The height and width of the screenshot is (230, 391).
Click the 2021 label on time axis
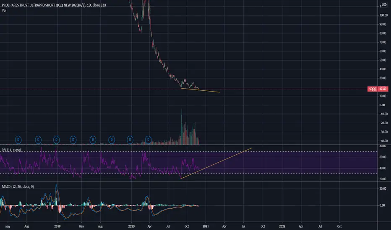coord(206,226)
